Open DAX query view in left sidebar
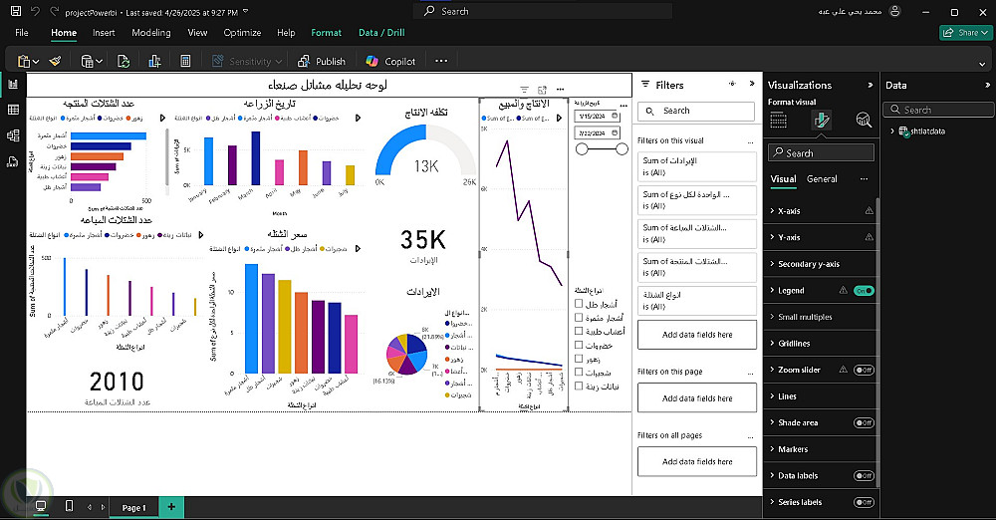This screenshot has height=520, width=996. [13, 161]
